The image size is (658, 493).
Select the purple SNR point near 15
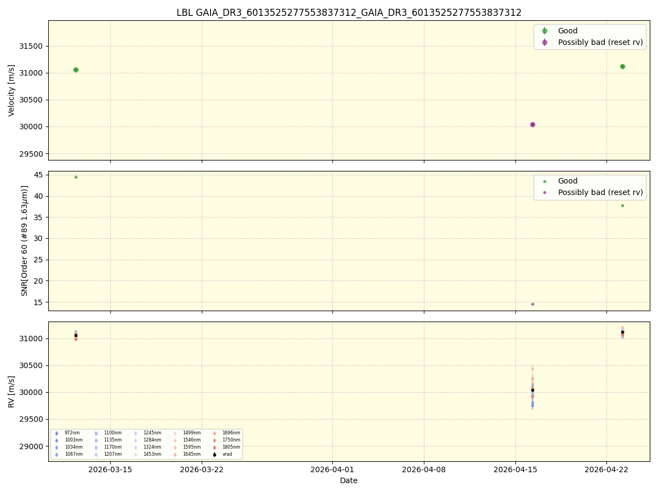coord(532,304)
